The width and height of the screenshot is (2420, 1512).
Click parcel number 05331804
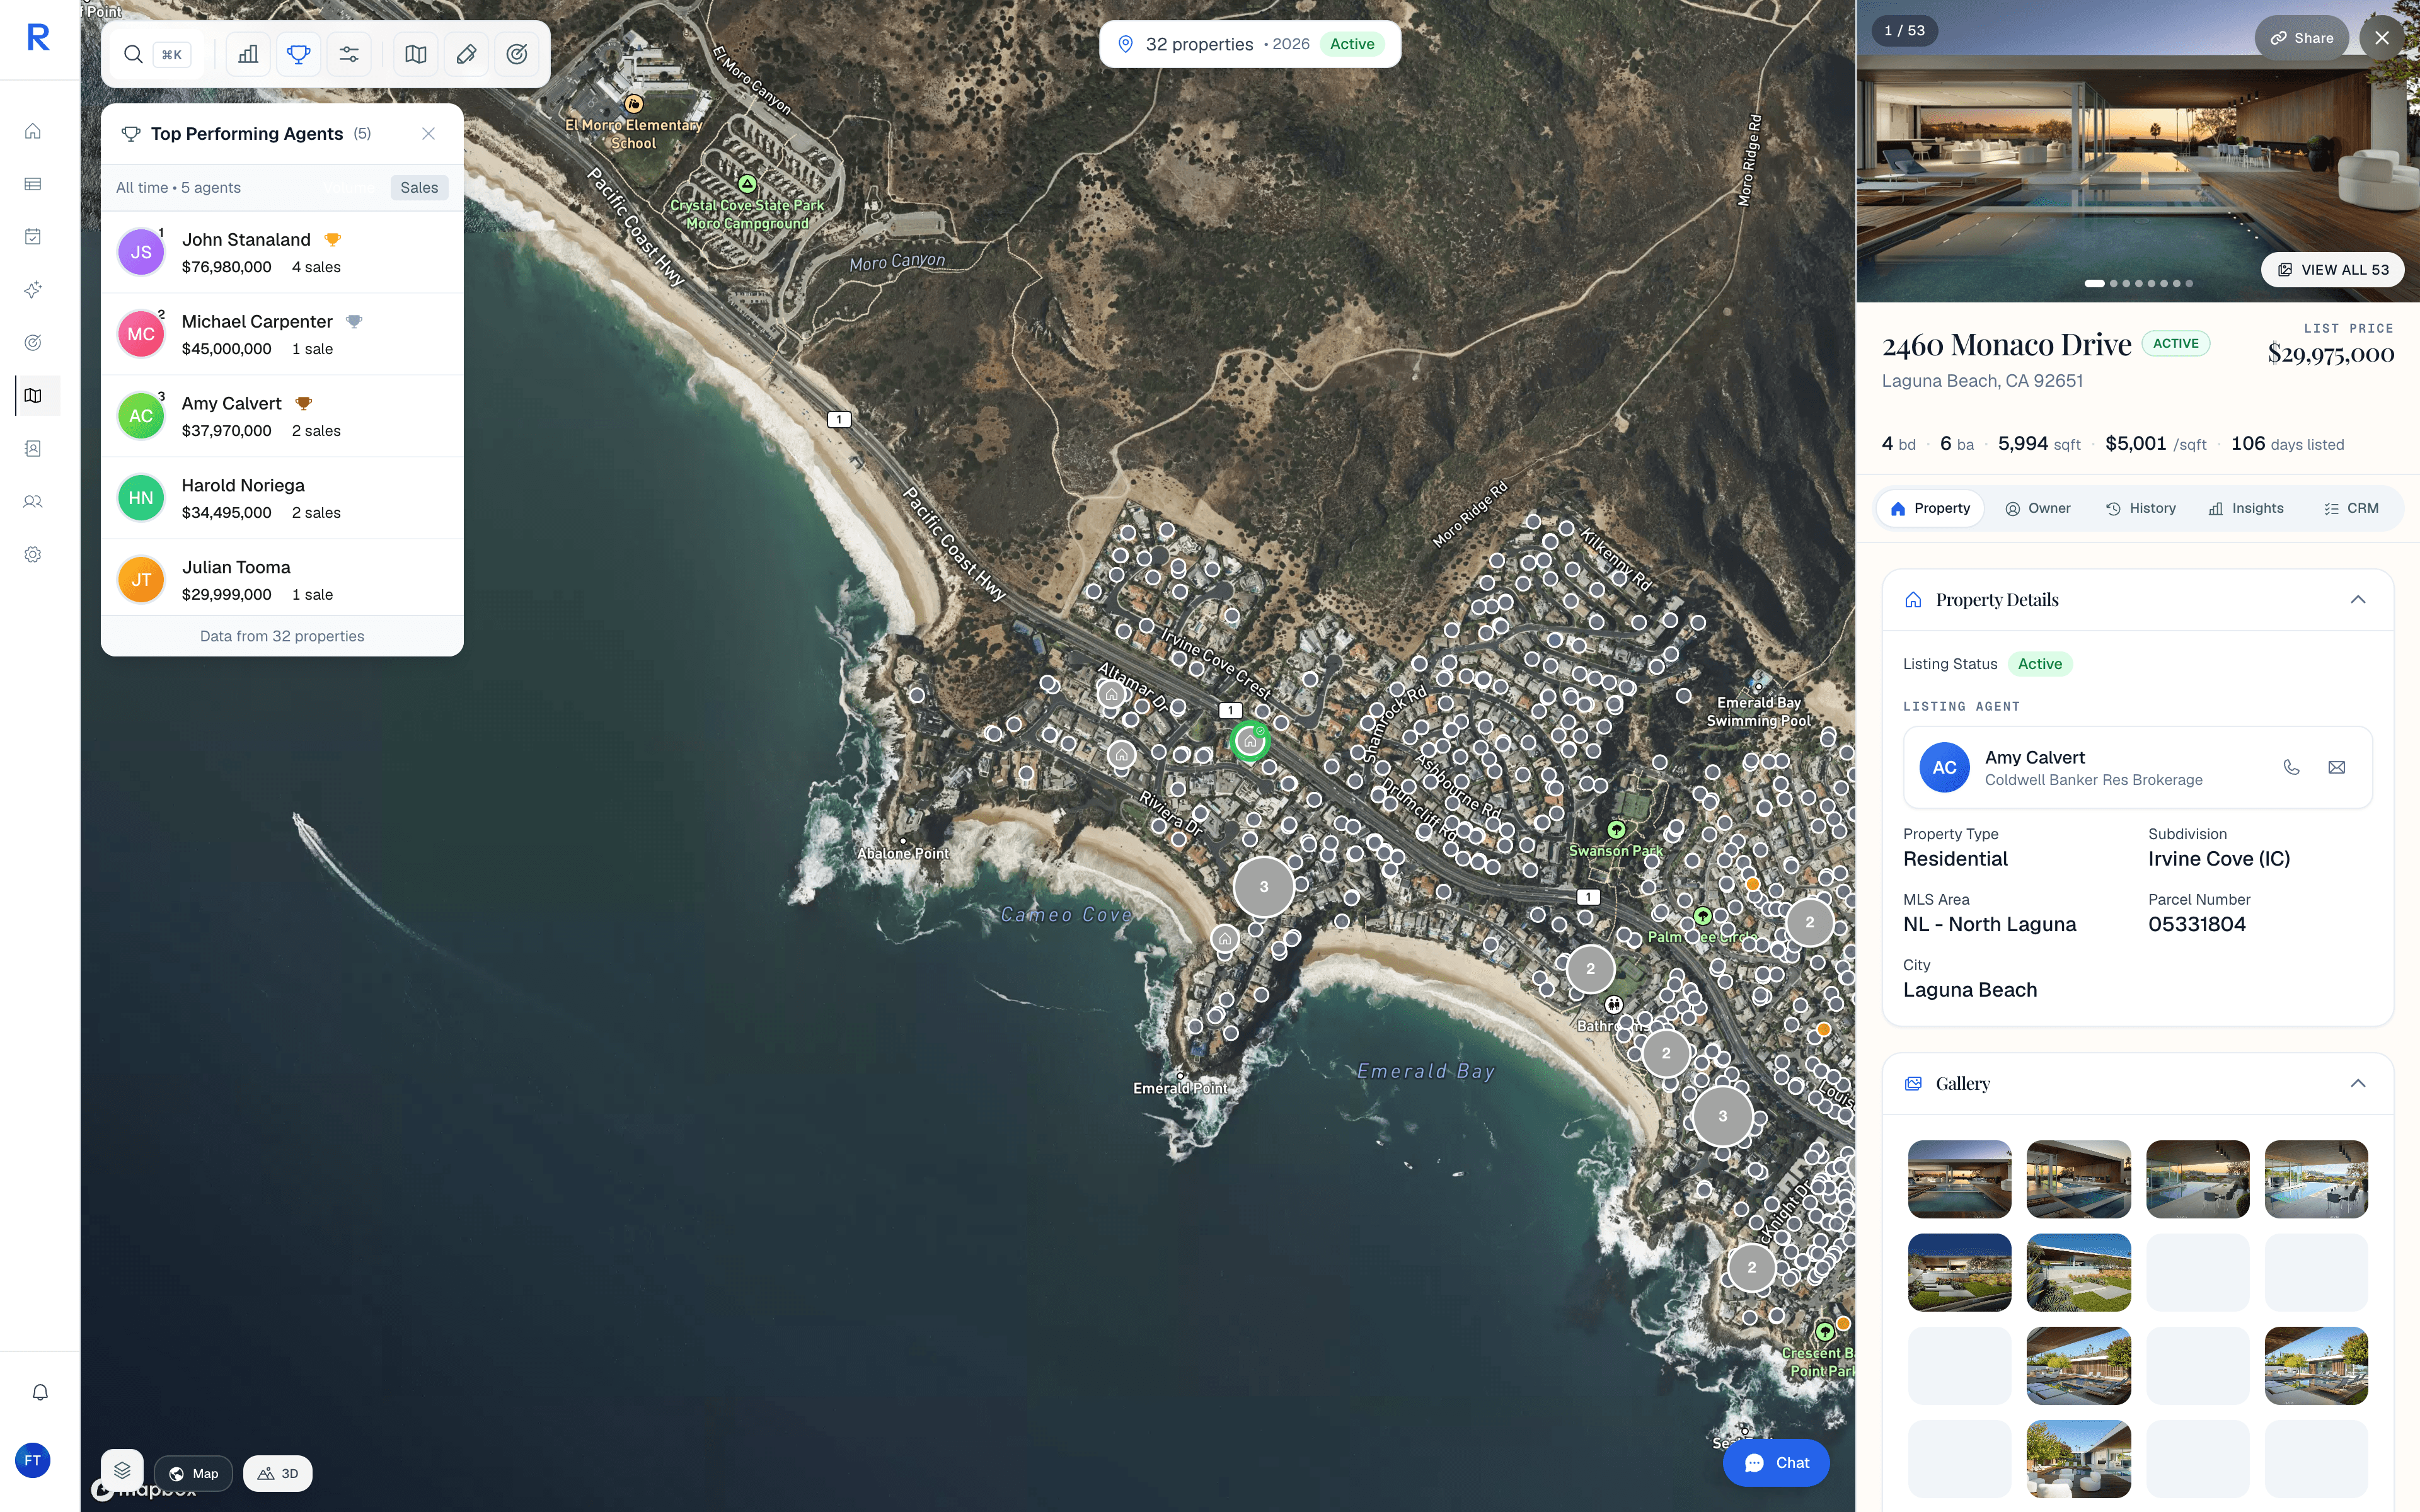pyautogui.click(x=2196, y=924)
